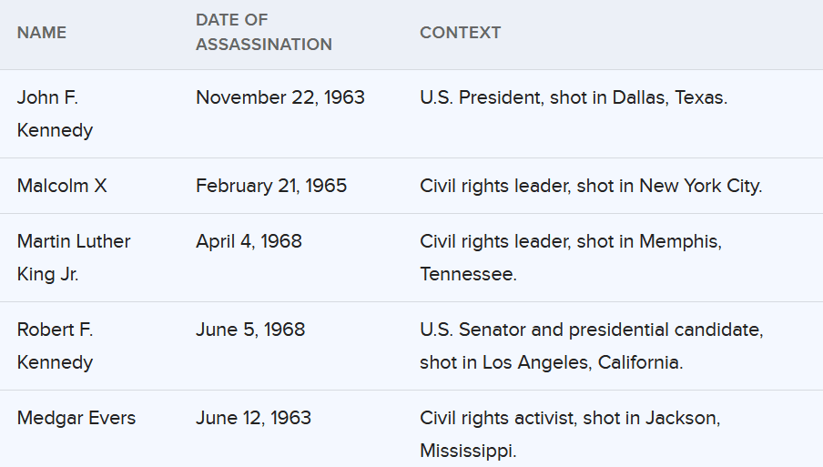The width and height of the screenshot is (823, 467).
Task: Select the Medgar Evers name cell
Action: click(76, 418)
